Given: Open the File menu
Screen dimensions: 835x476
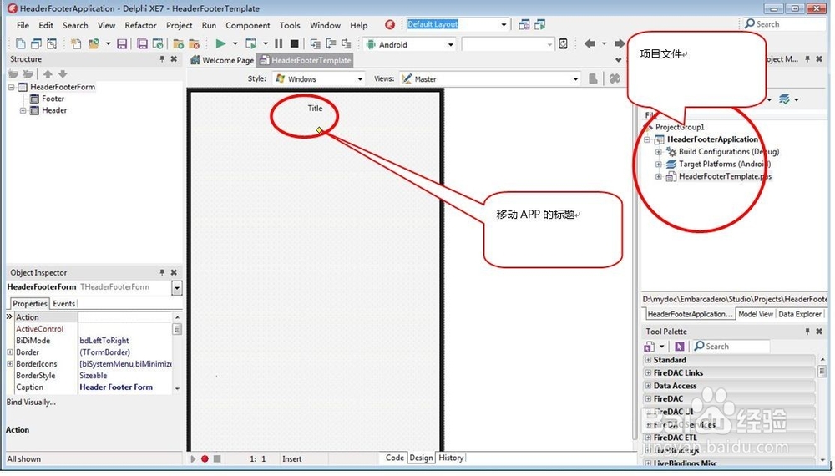Looking at the screenshot, I should pyautogui.click(x=23, y=25).
